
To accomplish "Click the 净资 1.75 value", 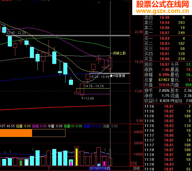I will pyautogui.click(x=166, y=96).
